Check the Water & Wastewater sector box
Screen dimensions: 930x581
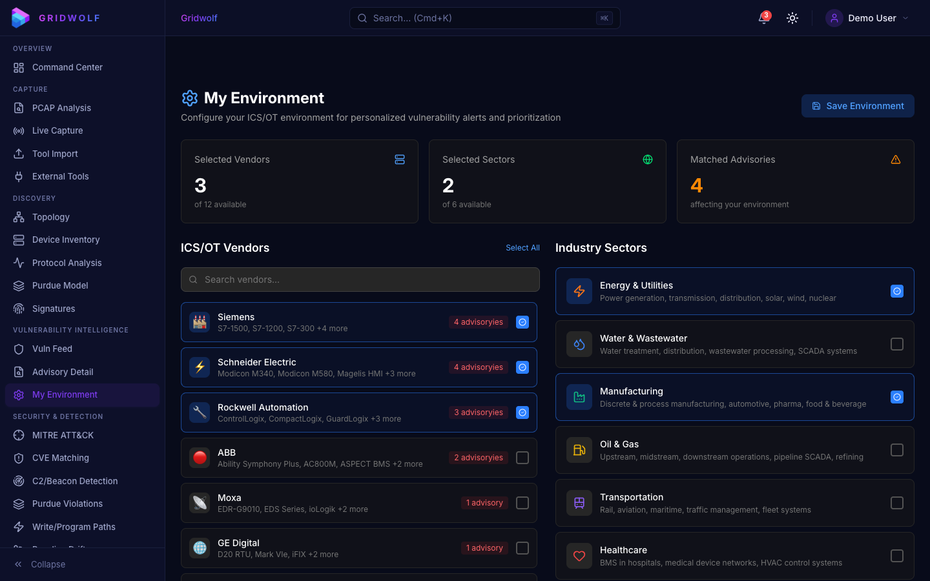(x=897, y=344)
